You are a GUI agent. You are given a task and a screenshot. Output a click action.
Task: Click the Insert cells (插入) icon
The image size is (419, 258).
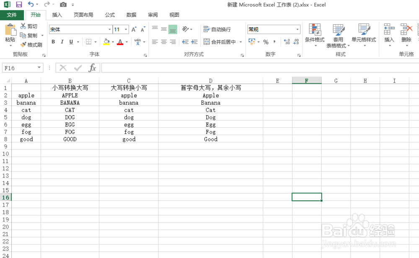388,35
